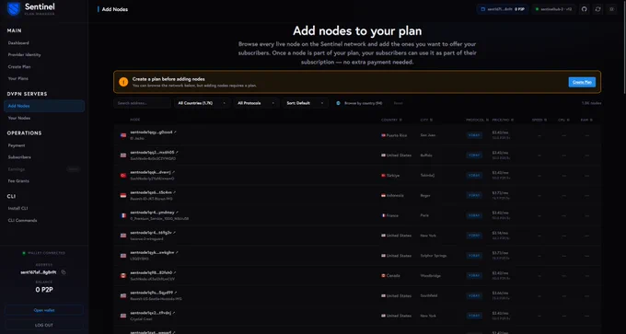
Task: Click the refresh icon in top bar
Action: (x=597, y=9)
